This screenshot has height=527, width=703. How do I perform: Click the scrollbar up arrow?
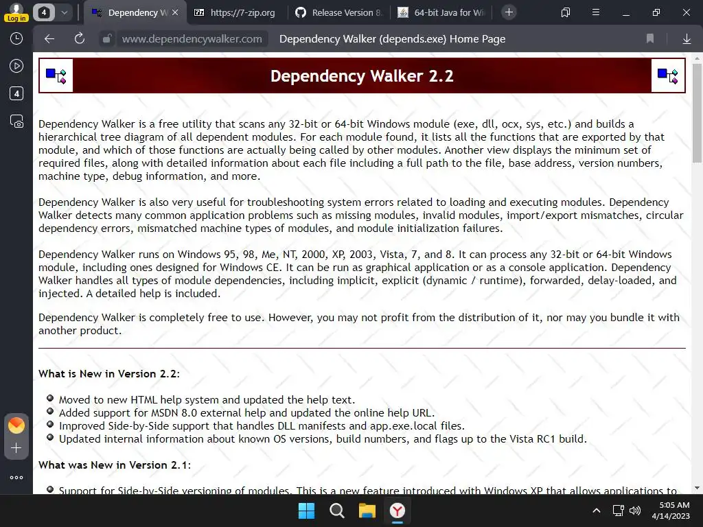[697, 58]
